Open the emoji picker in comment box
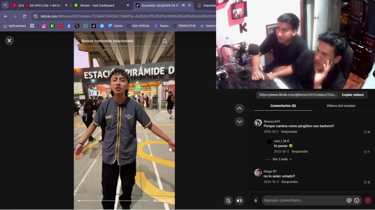Viewport: 375px width, 210px height. click(357, 200)
